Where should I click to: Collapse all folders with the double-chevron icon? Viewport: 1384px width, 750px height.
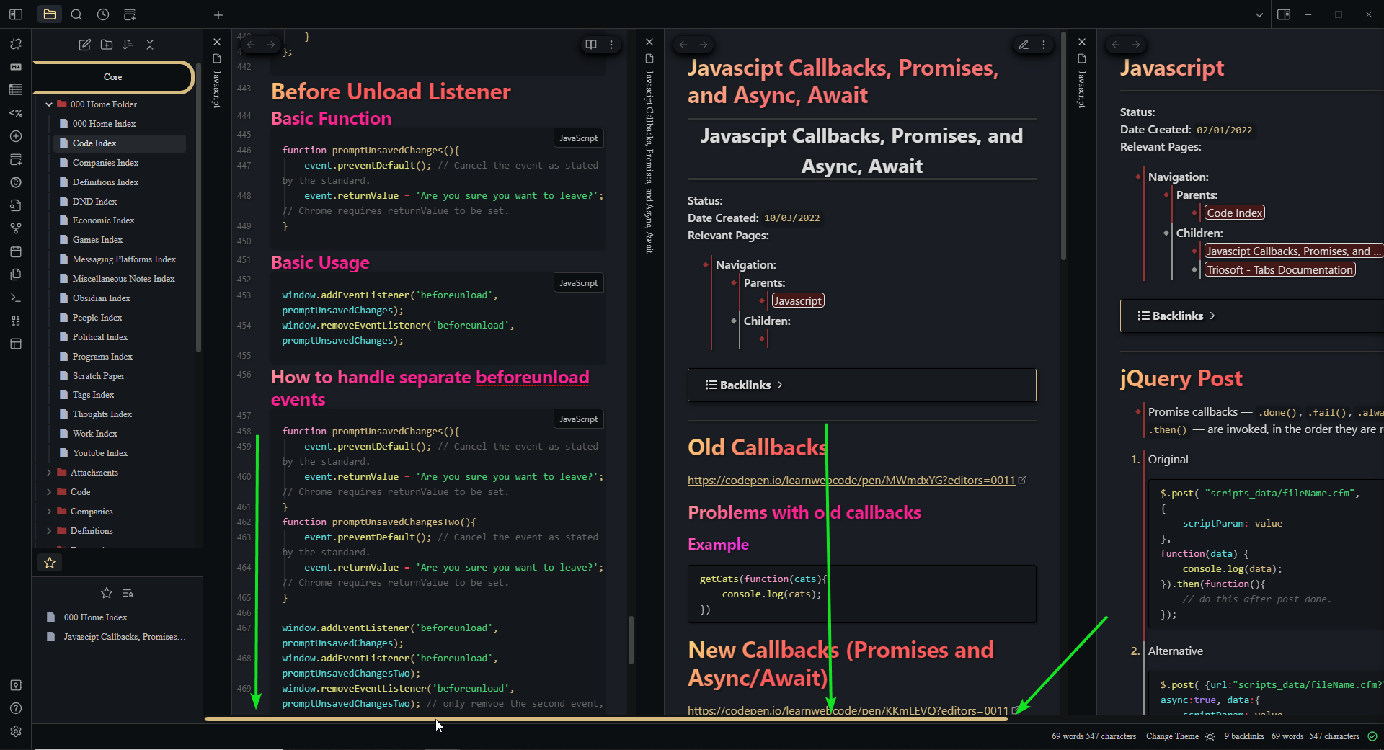150,45
